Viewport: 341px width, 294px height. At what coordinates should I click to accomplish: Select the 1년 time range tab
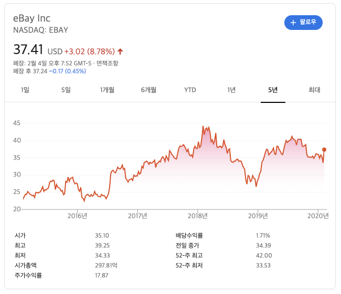231,90
